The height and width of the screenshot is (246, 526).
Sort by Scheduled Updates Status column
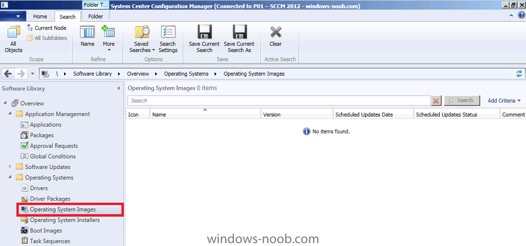pos(456,114)
